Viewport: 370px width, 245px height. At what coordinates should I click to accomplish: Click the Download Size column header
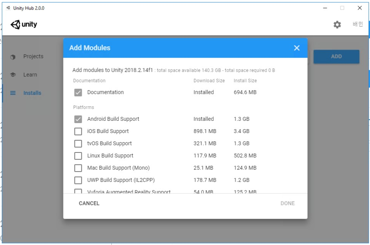209,81
